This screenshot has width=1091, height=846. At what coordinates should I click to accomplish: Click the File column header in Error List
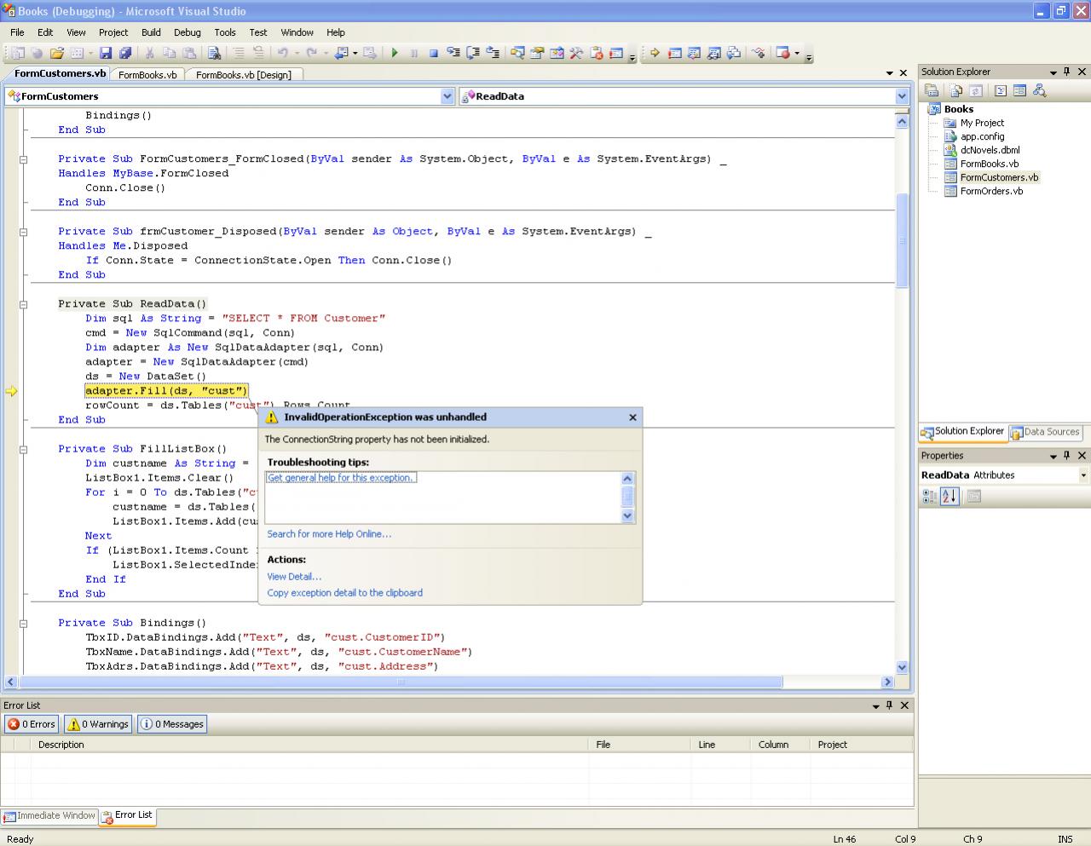click(x=639, y=745)
